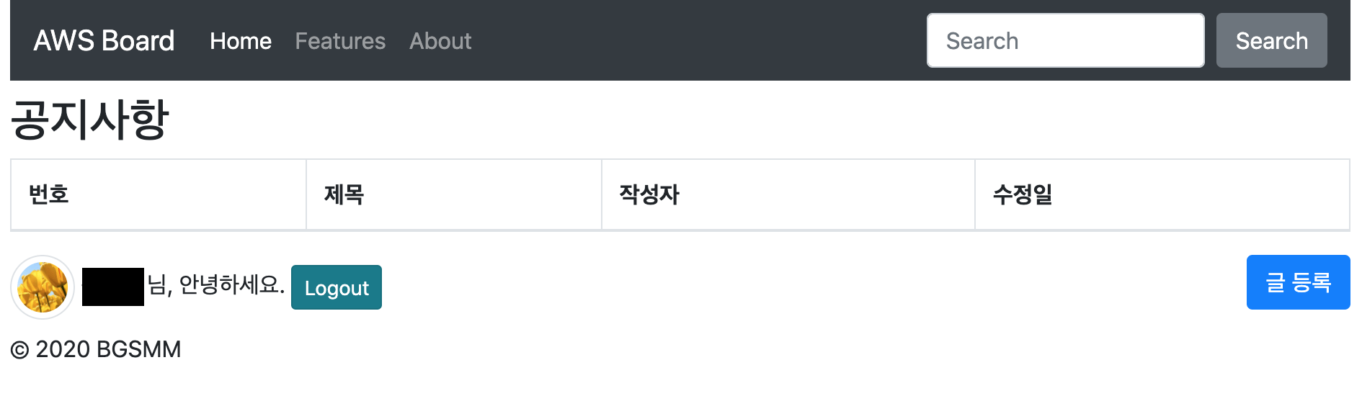
Task: Click the user profile avatar image
Action: (x=43, y=287)
